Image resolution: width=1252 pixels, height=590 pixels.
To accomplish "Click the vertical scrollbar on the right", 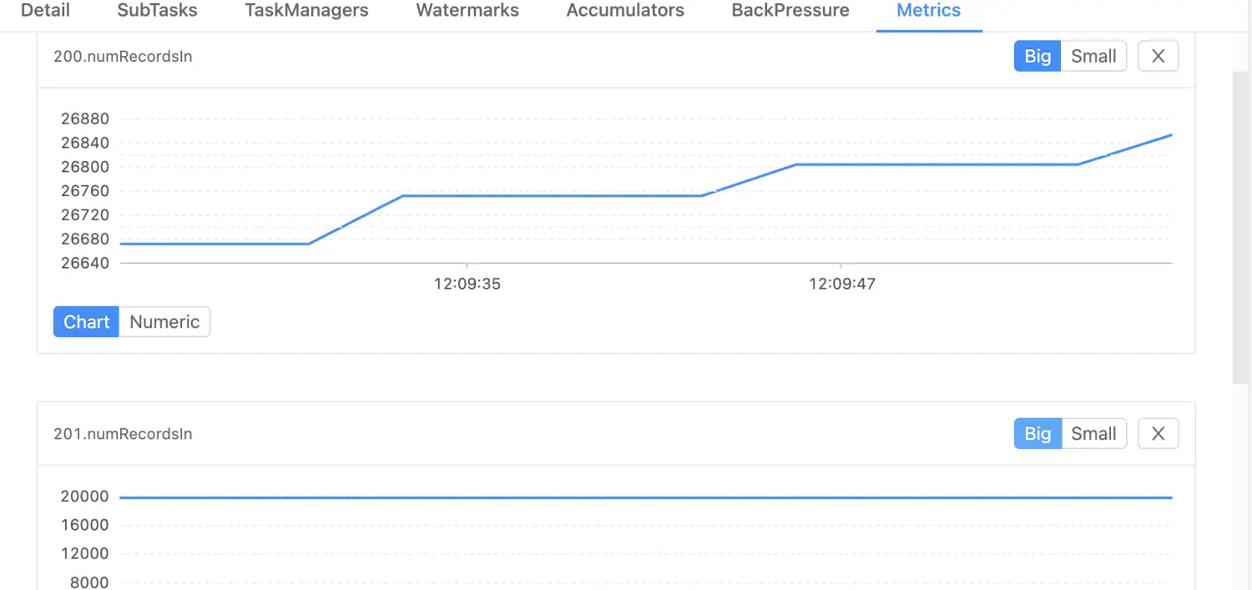I will pos(1241,225).
